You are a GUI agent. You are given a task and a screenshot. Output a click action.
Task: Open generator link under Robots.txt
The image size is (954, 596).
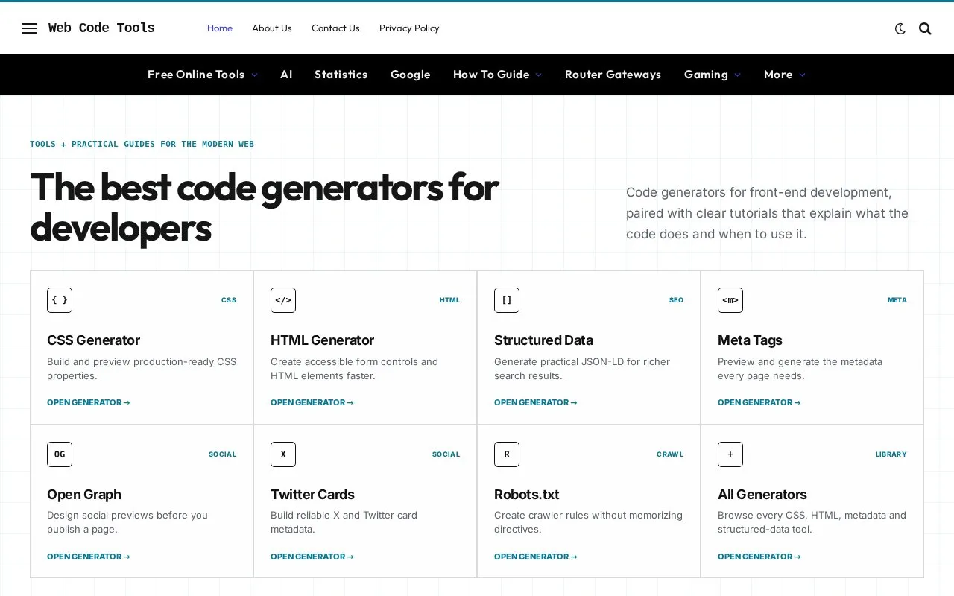point(536,557)
